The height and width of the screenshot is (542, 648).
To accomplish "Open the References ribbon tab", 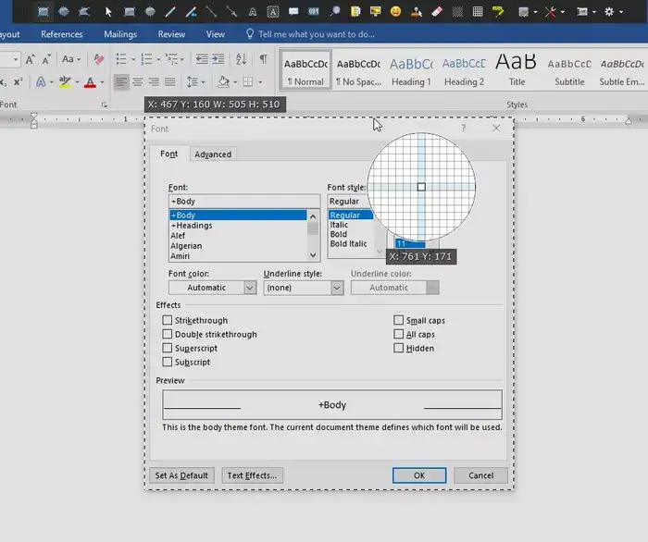I will pyautogui.click(x=62, y=34).
